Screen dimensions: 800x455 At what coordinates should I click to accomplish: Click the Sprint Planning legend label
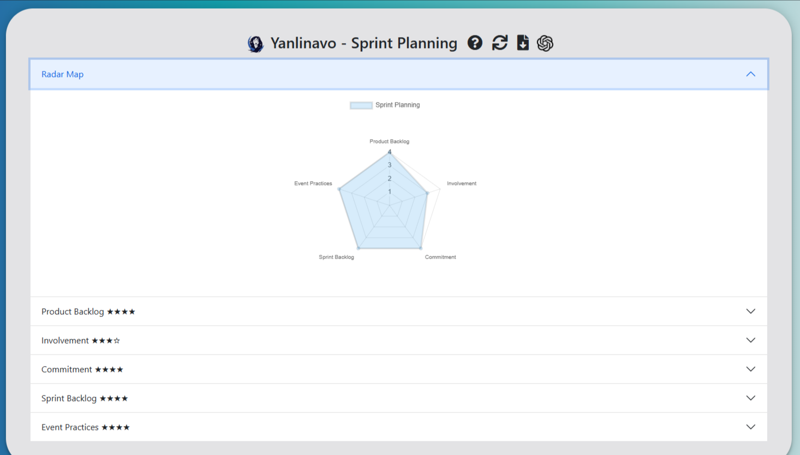(x=397, y=105)
